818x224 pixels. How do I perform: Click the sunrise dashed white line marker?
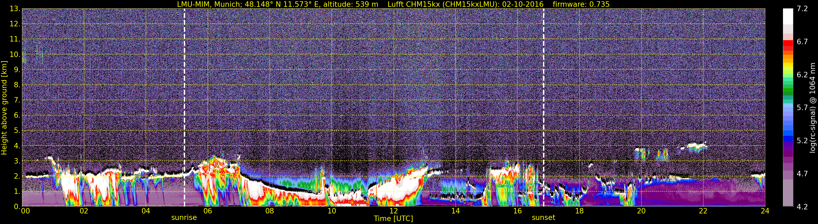184,108
